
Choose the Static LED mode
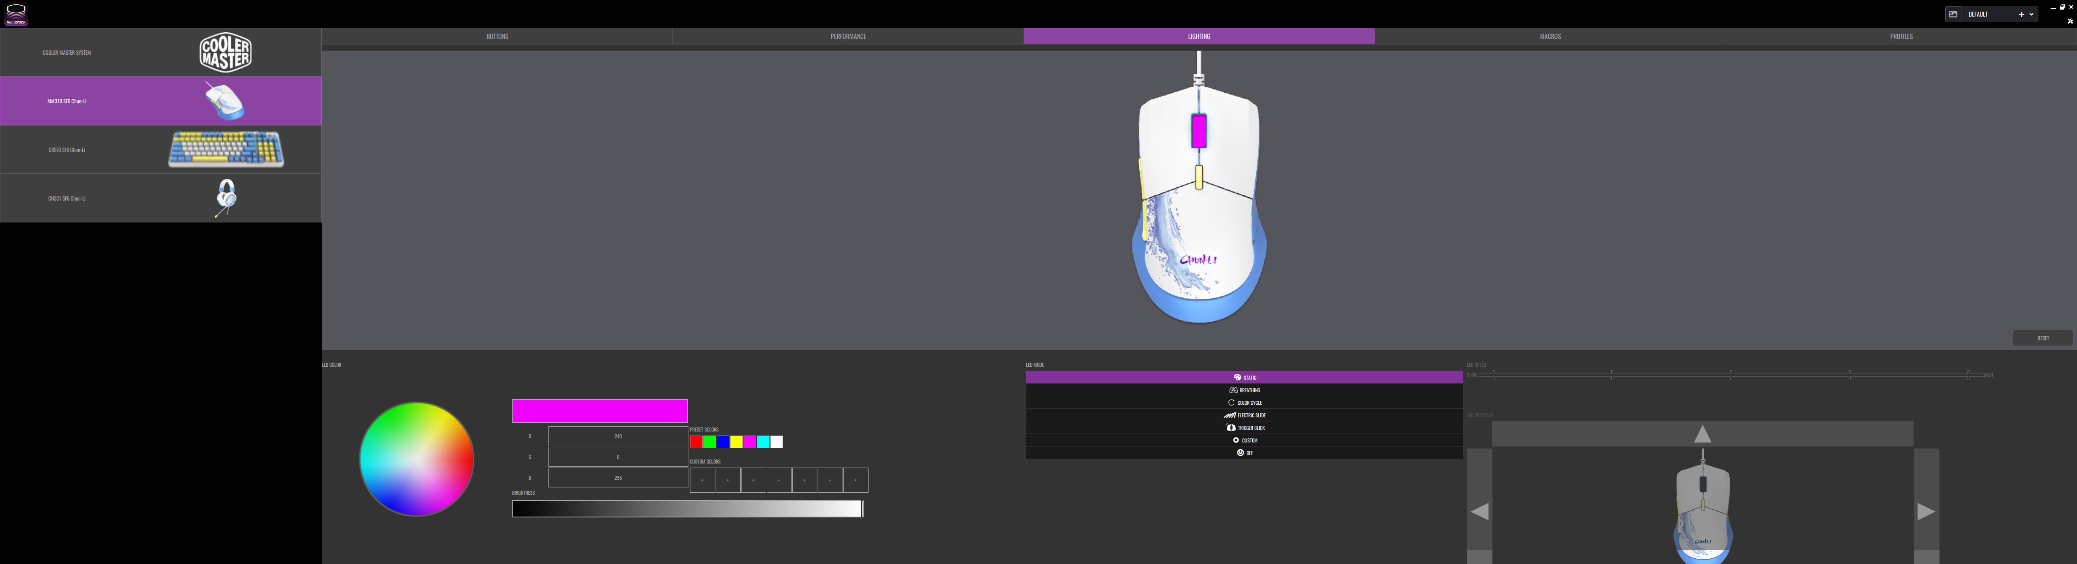tap(1244, 377)
